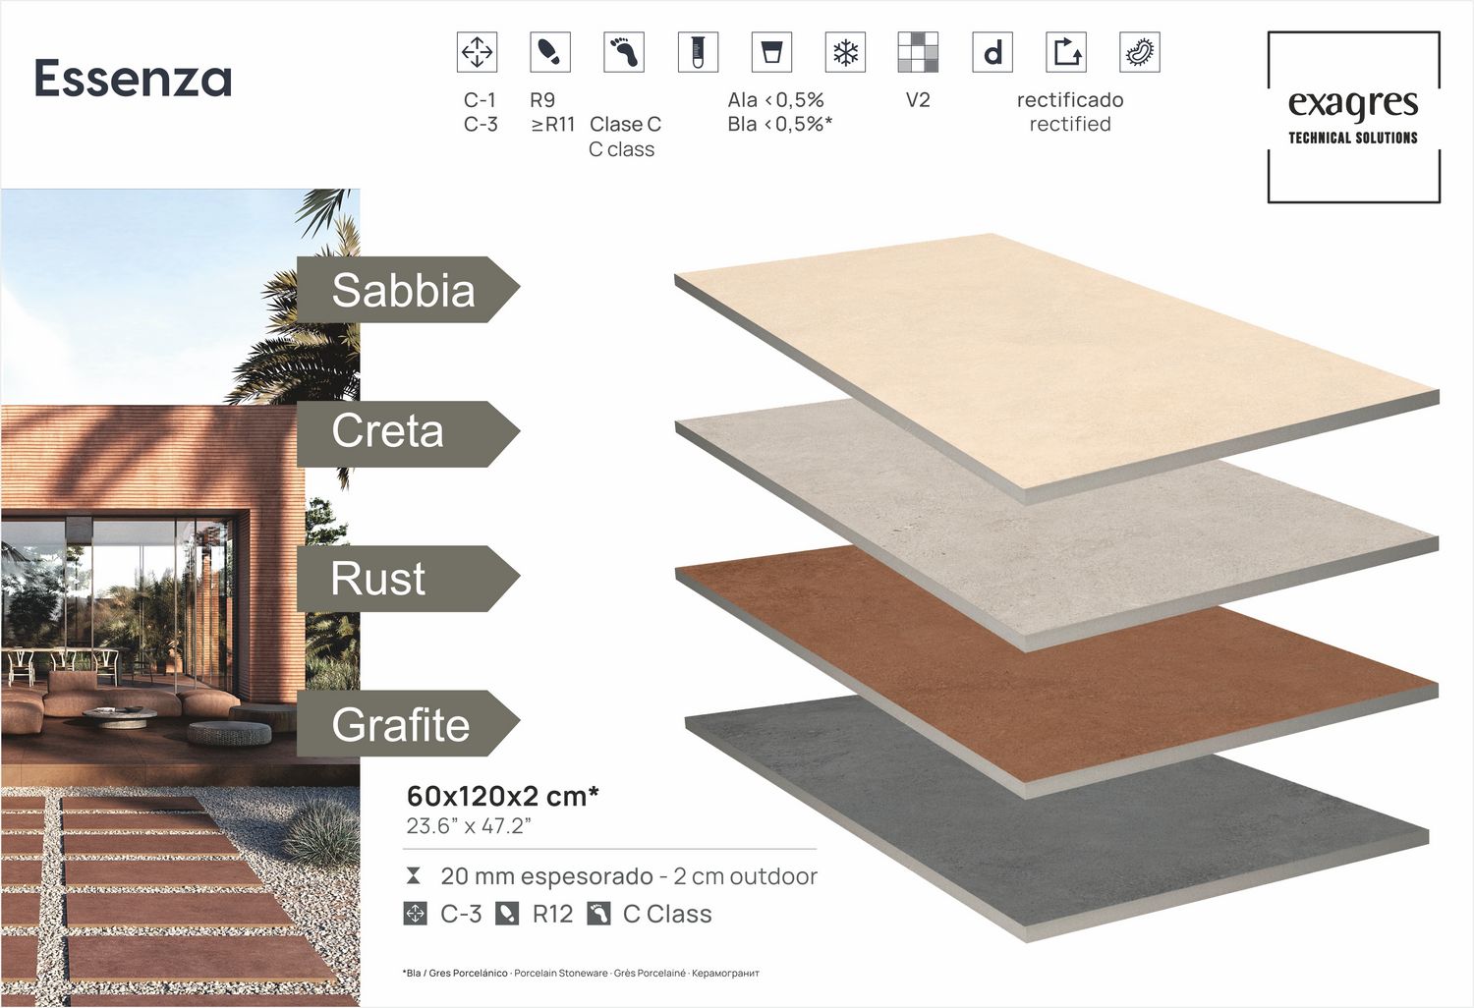Click the four-arrow icon above C-1
Screen dimensions: 1474x1008
[477, 52]
